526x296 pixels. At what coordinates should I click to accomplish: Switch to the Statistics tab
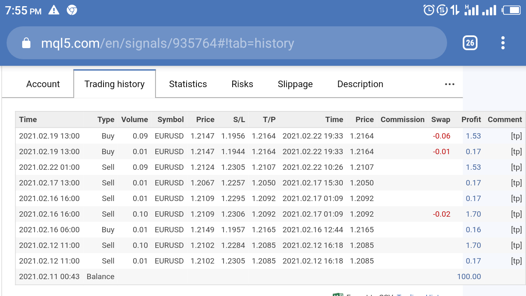pos(188,84)
